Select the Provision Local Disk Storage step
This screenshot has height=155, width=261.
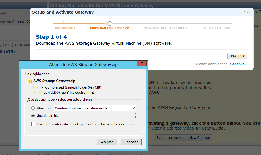click(166, 28)
